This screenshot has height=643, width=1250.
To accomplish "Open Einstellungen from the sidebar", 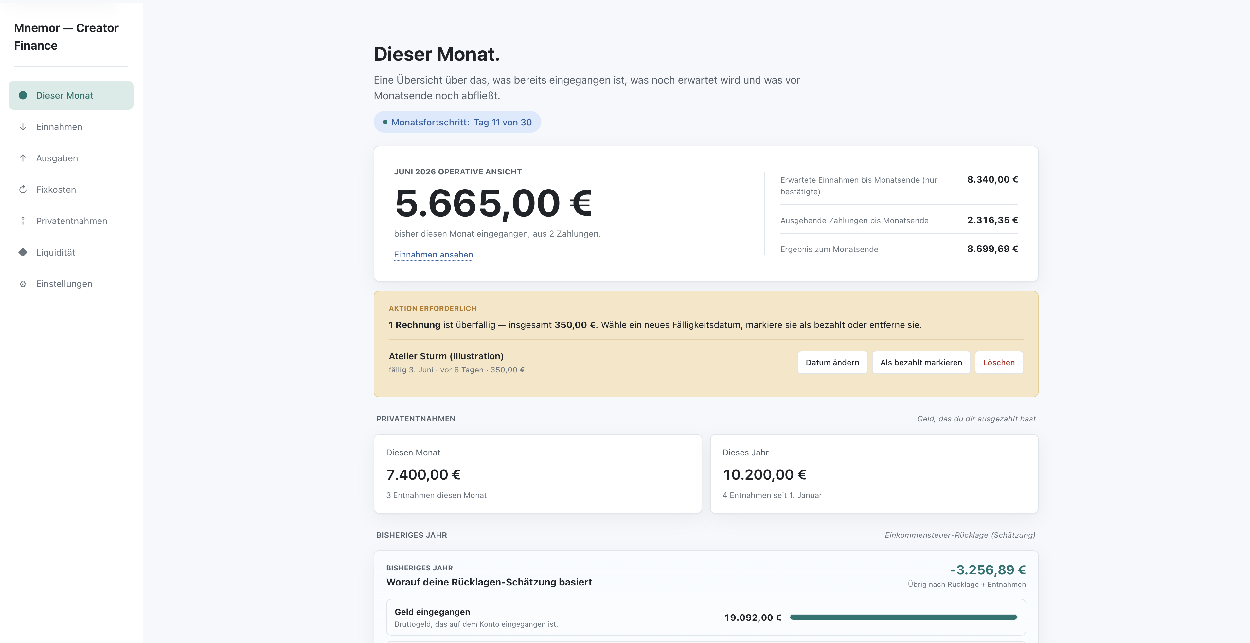I will (x=71, y=284).
